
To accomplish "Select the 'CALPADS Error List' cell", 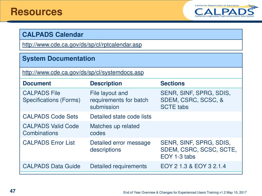I will pos(49,143).
